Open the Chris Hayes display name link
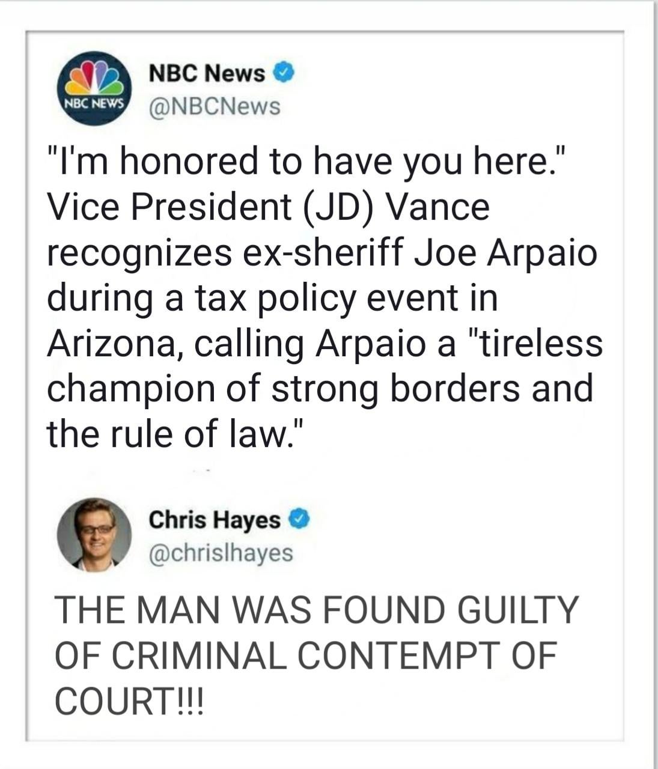The image size is (658, 769). tap(215, 520)
